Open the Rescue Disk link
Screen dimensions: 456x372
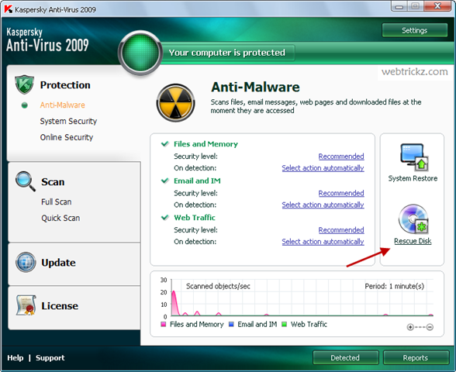click(x=413, y=241)
